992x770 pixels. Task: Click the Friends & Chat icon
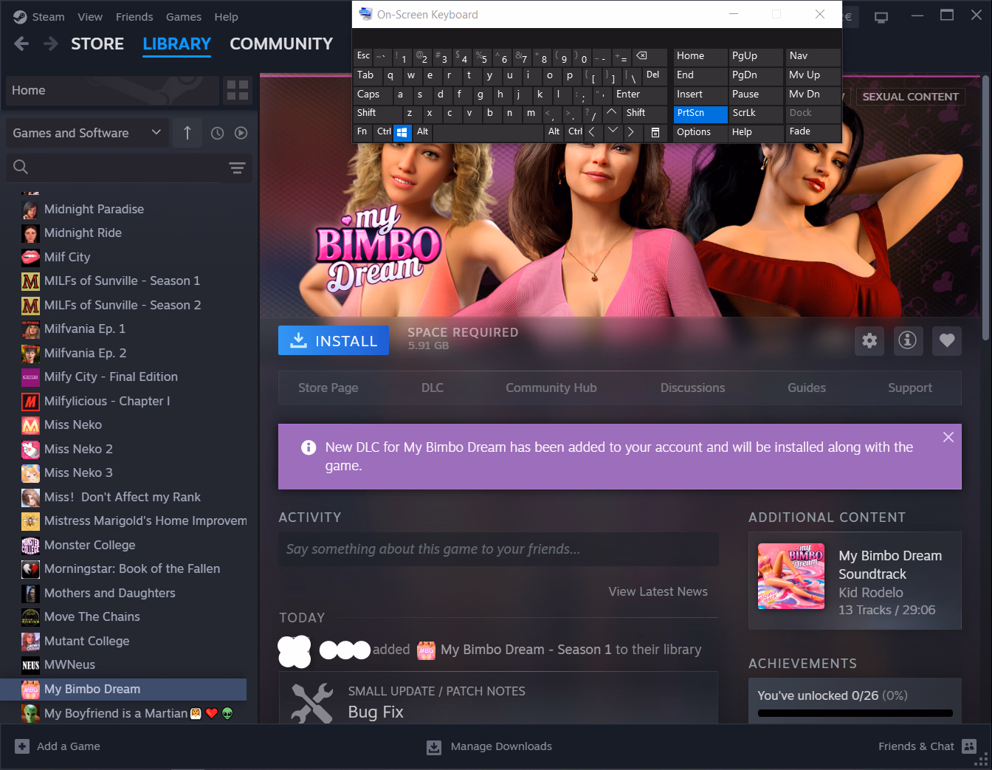[969, 746]
